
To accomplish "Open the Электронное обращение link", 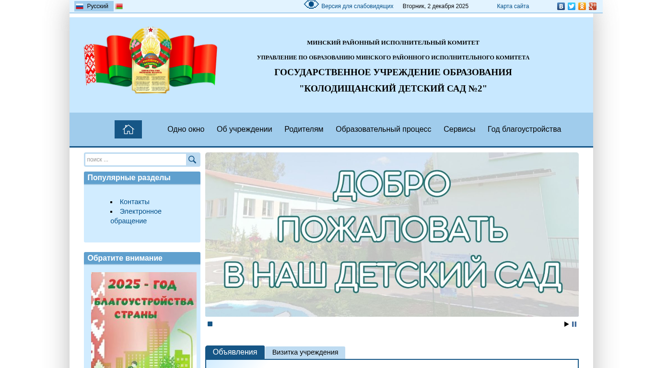I will tap(136, 216).
